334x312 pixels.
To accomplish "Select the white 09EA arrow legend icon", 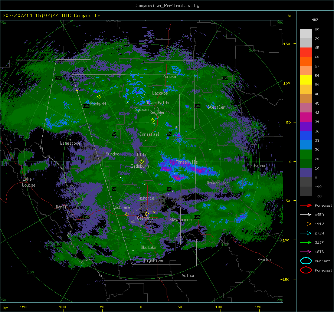I will click(306, 215).
